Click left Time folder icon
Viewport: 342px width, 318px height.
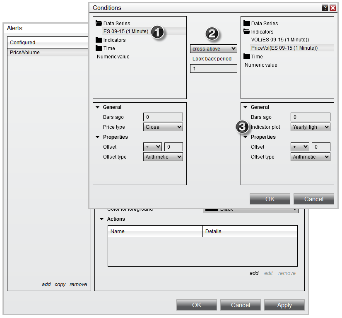click(x=99, y=48)
